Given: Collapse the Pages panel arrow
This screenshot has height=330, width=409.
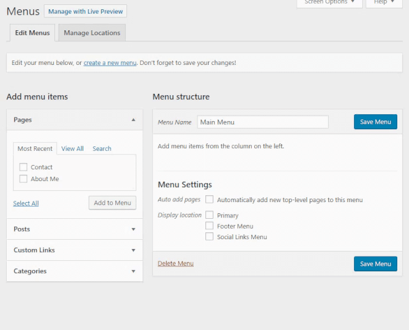Looking at the screenshot, I should tap(133, 120).
